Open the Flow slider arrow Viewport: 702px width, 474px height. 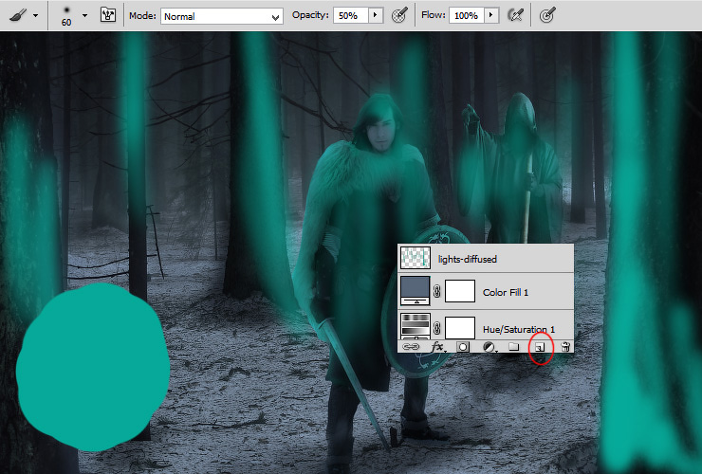(491, 16)
